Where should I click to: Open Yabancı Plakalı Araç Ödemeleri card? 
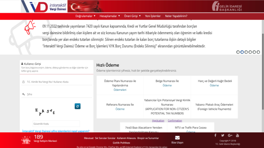click(214, 107)
